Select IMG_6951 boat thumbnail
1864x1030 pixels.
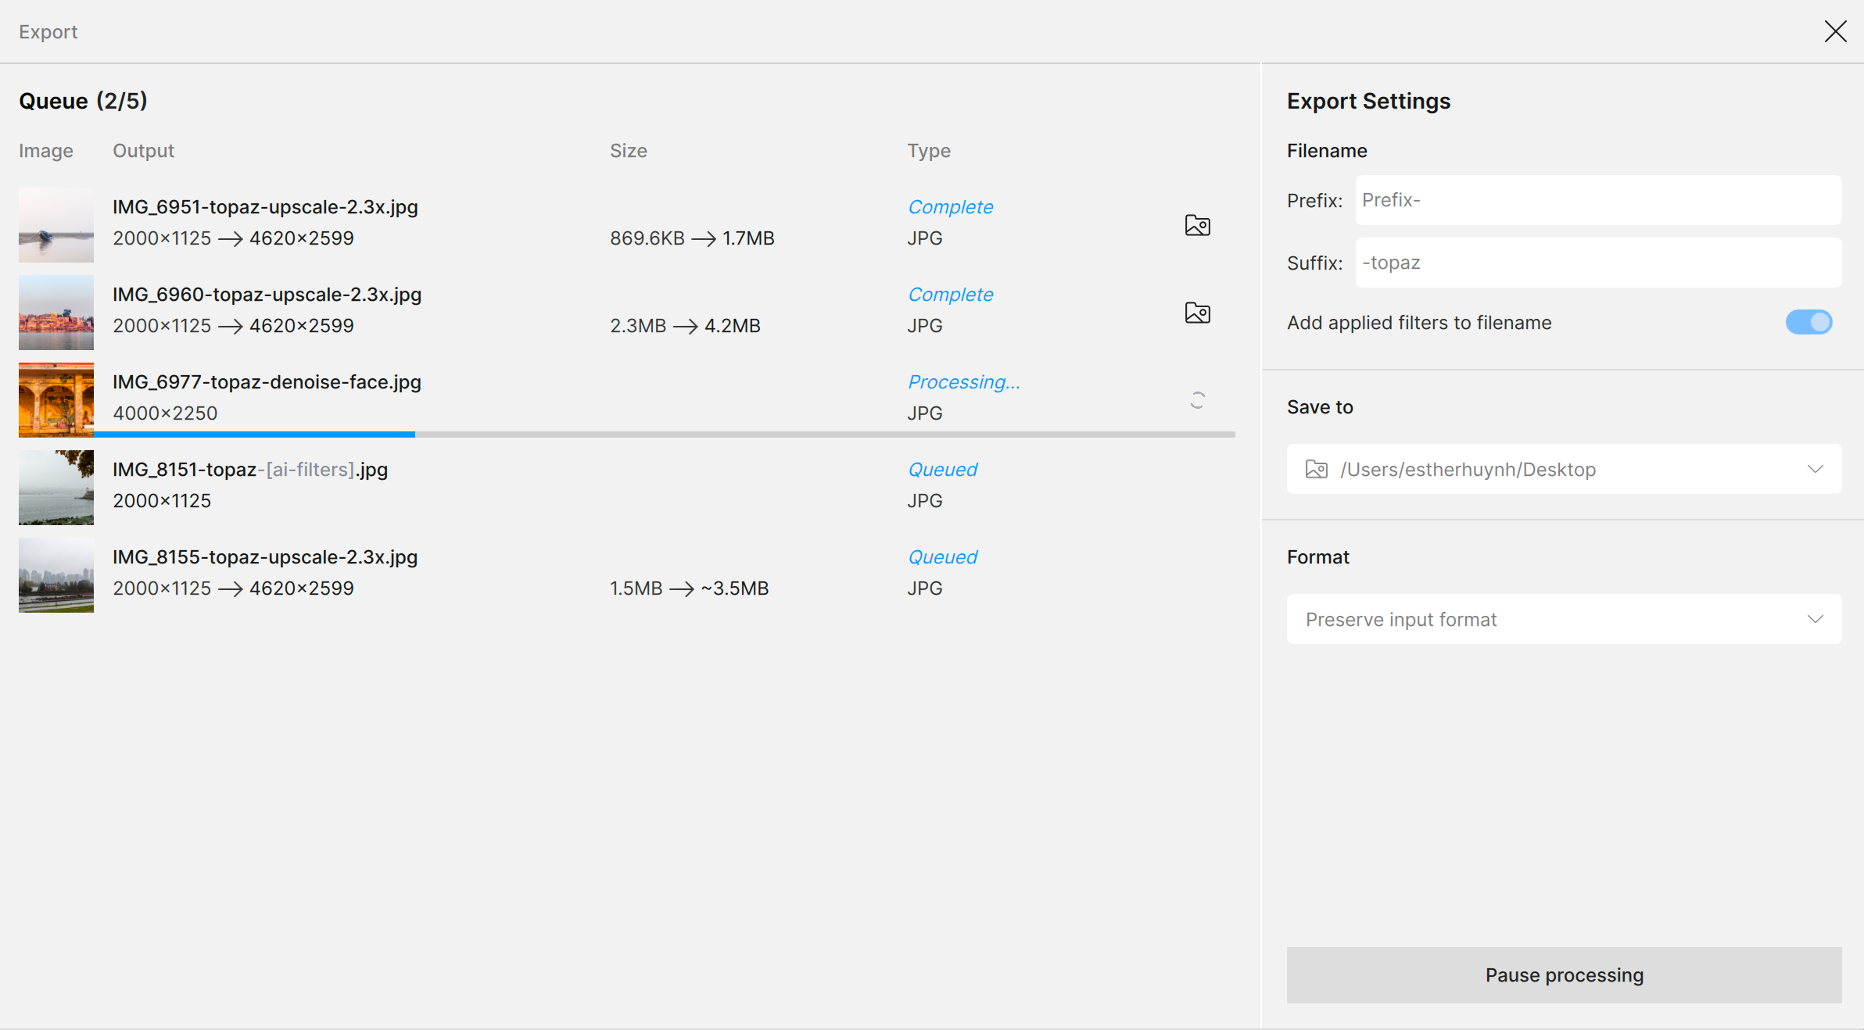56,225
